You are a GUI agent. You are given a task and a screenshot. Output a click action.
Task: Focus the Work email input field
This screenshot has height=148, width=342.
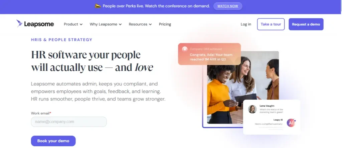click(69, 122)
